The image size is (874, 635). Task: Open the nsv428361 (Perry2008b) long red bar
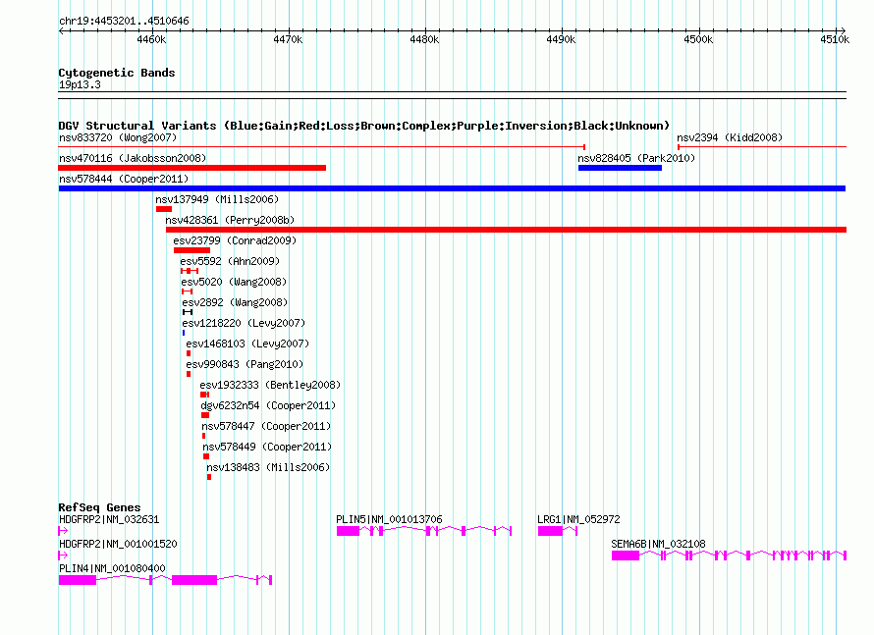506,230
